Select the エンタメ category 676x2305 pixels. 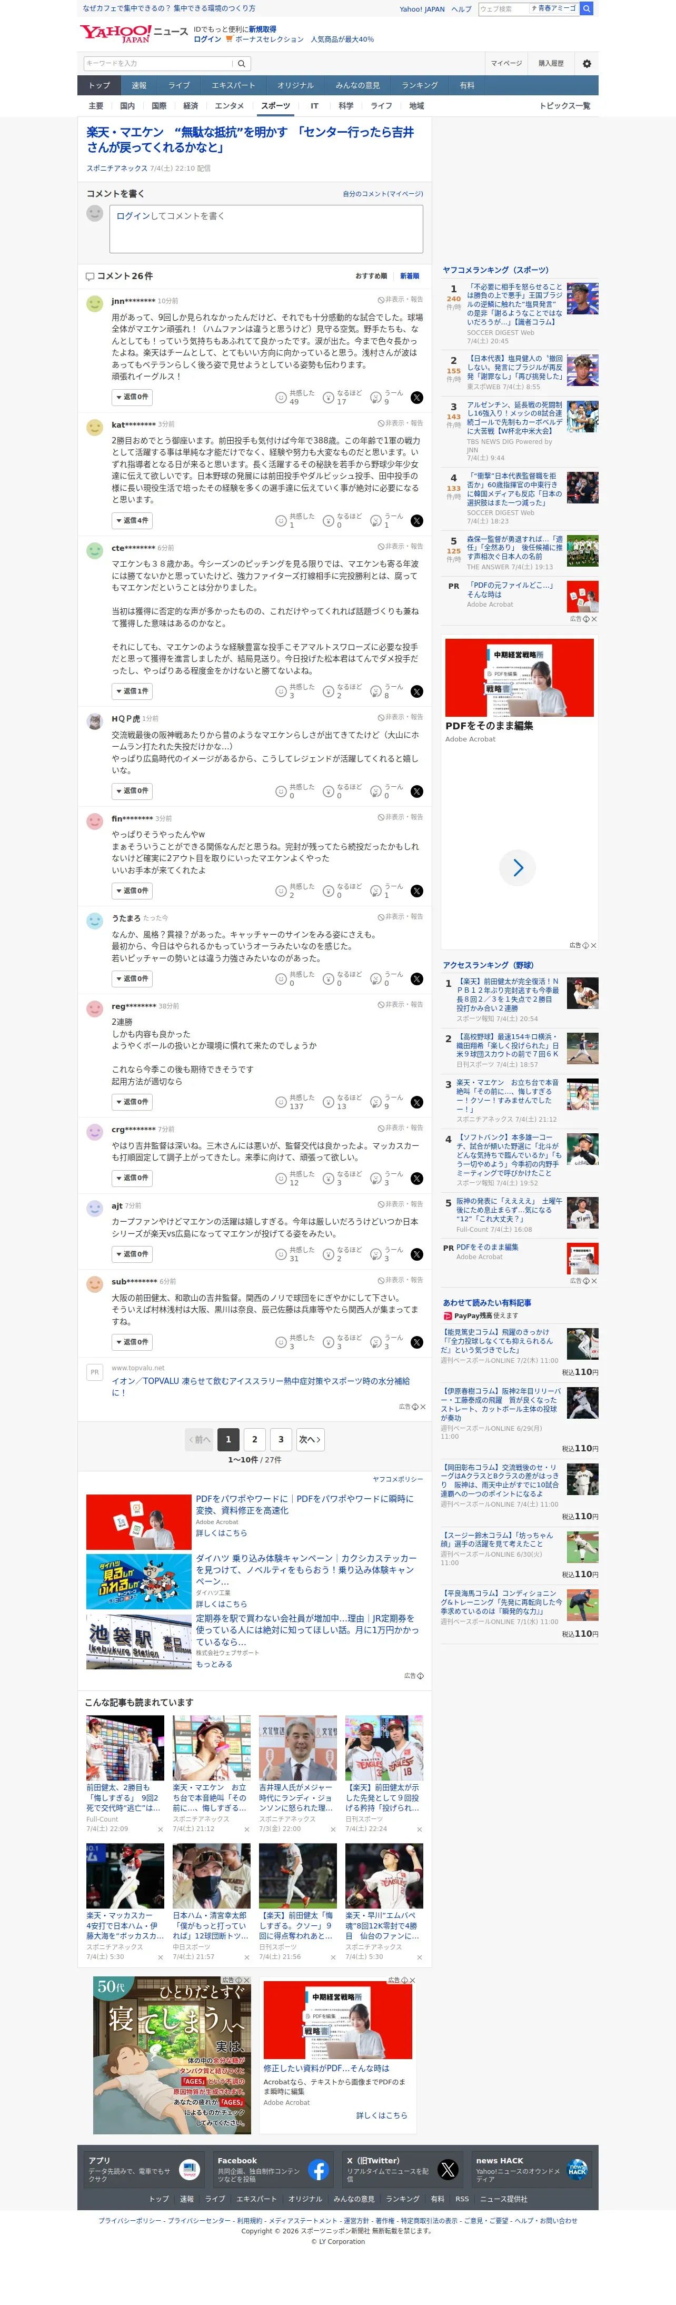point(229,106)
